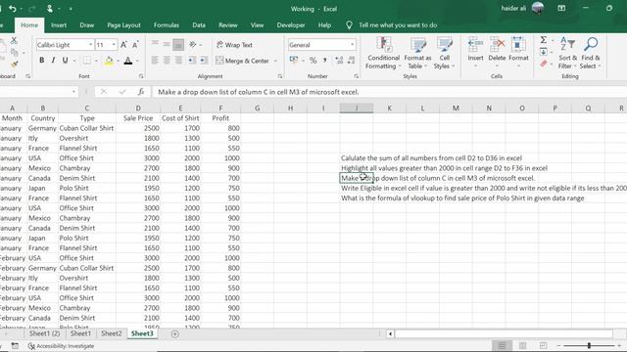Open the Formulas tab
This screenshot has height=352, width=627.
(167, 24)
